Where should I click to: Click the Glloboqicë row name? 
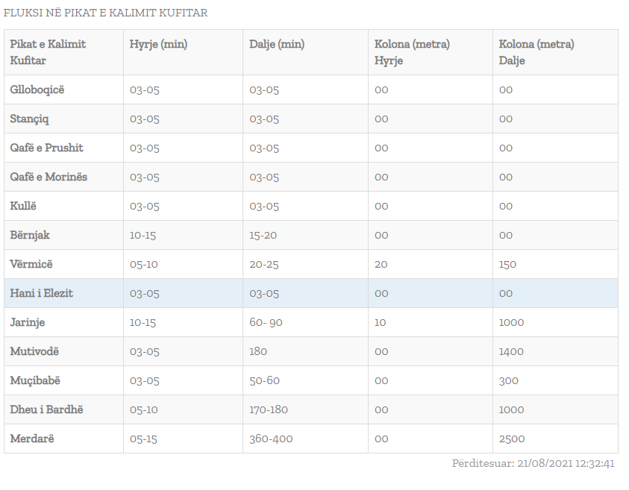[37, 89]
